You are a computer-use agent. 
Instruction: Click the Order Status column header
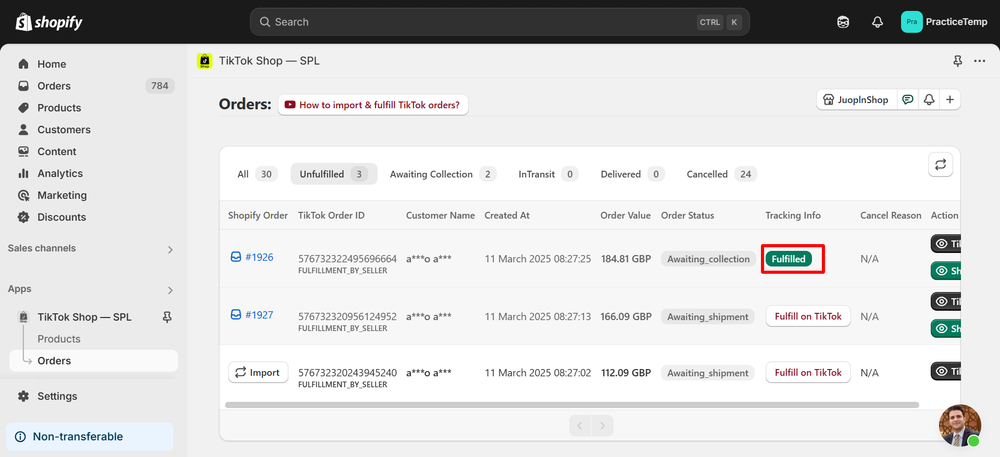pos(687,215)
